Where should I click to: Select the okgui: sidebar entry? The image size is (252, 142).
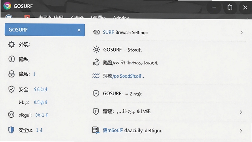tap(33, 115)
